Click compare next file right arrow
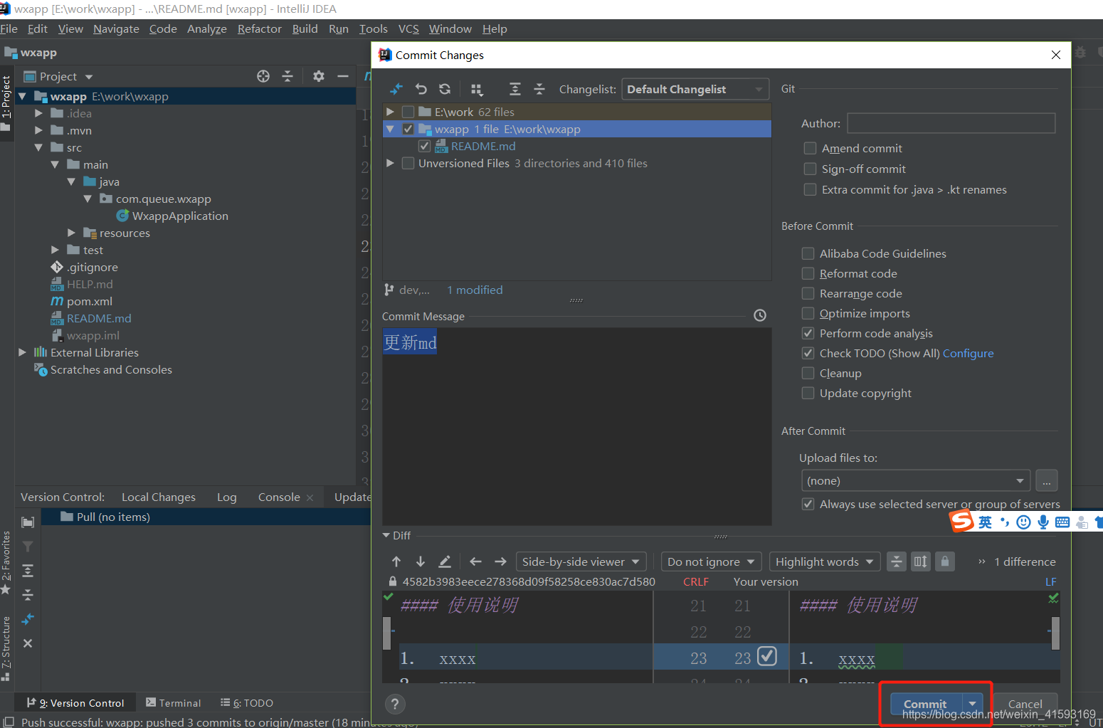The height and width of the screenshot is (728, 1103). coord(500,561)
